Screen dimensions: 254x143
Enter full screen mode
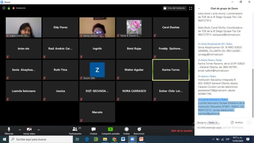click(190, 8)
